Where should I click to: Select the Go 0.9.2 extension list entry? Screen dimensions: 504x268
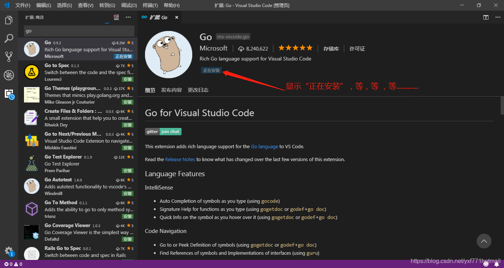click(x=78, y=49)
